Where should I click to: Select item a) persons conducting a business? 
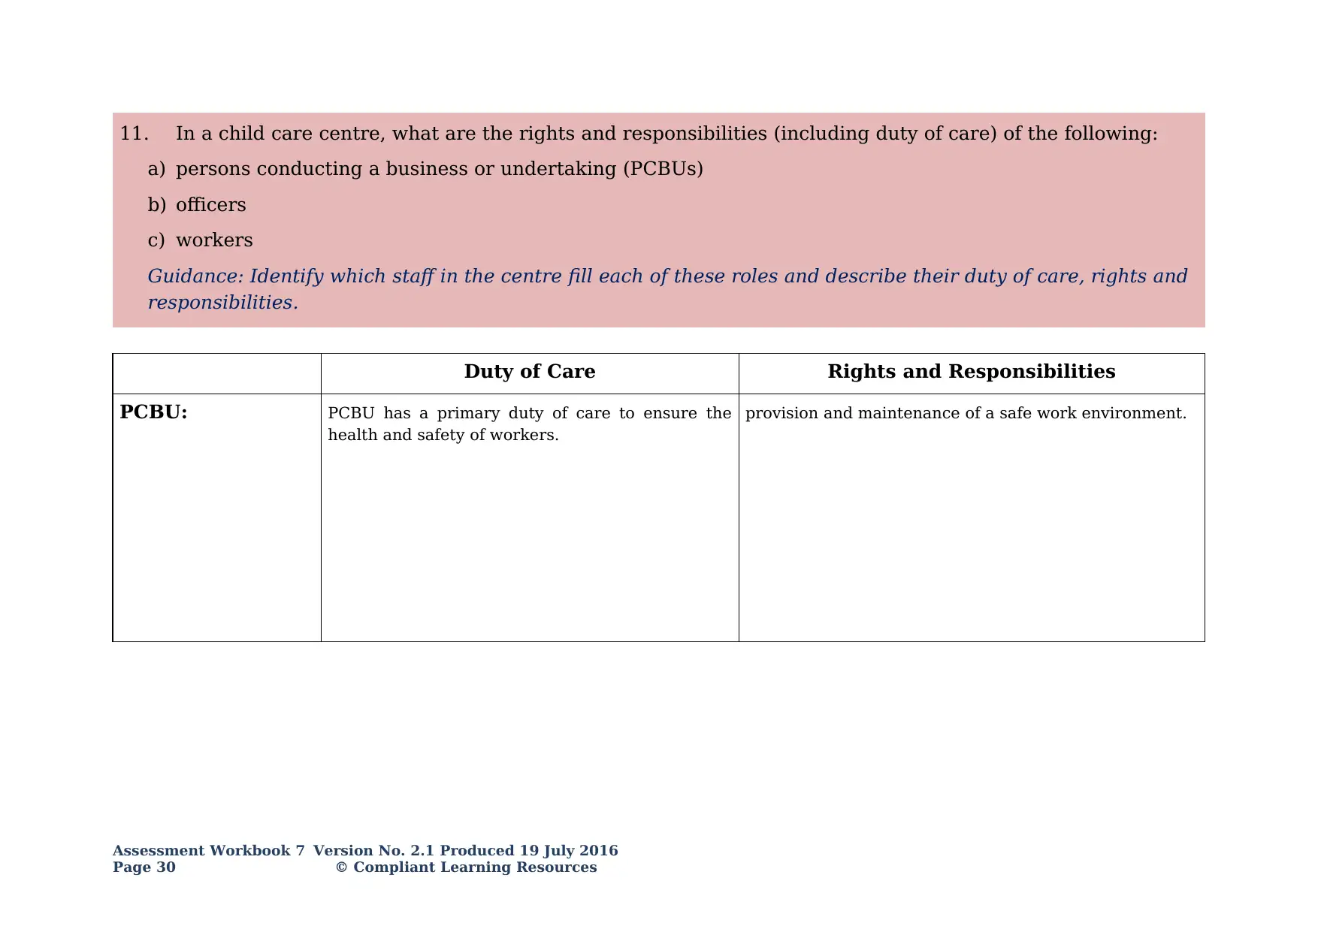[425, 169]
